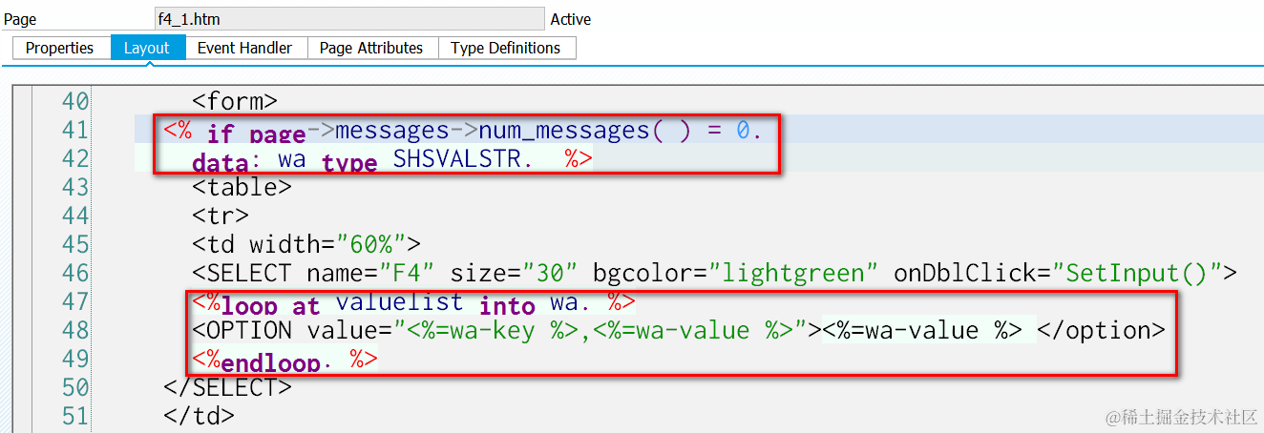1264x433 pixels.
Task: Click the num_messages( ) method call
Action: tap(583, 131)
